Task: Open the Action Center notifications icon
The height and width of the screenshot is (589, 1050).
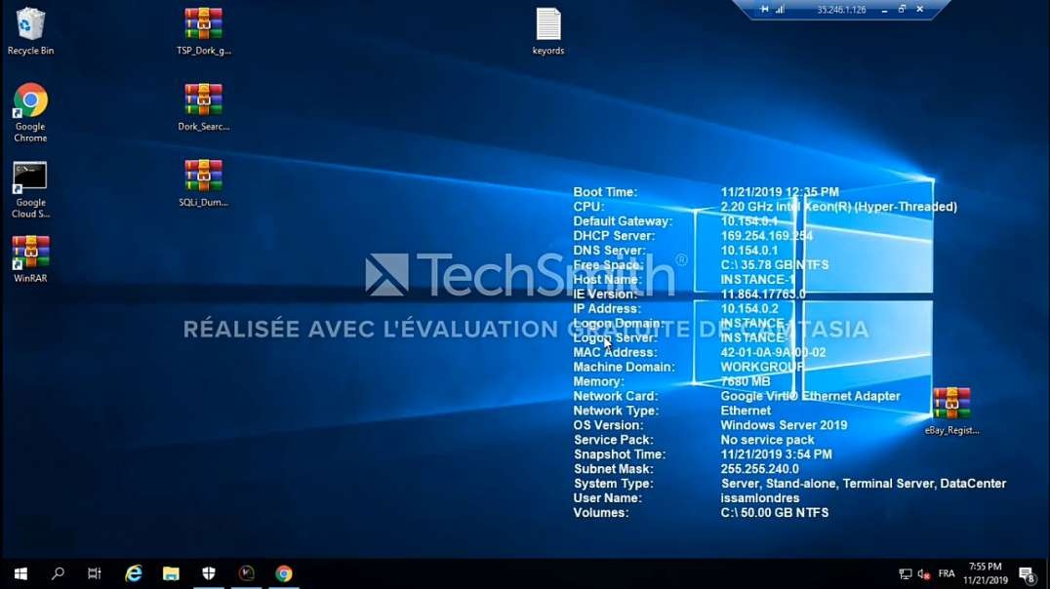Action: tap(1027, 573)
